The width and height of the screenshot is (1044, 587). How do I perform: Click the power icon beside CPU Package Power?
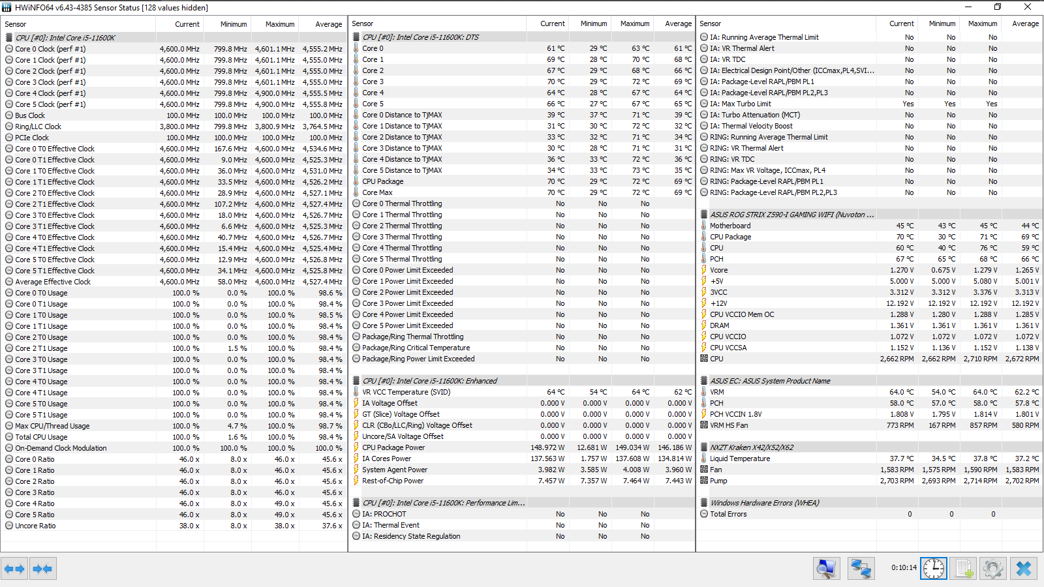click(x=356, y=447)
